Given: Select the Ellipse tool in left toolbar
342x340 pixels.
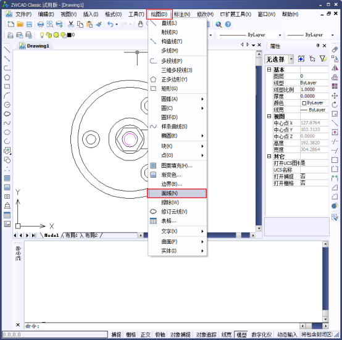Looking at the screenshot, I should [x=7, y=132].
